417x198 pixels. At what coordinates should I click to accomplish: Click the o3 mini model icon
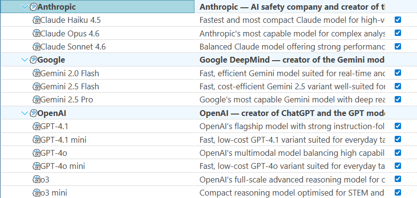click(x=36, y=192)
